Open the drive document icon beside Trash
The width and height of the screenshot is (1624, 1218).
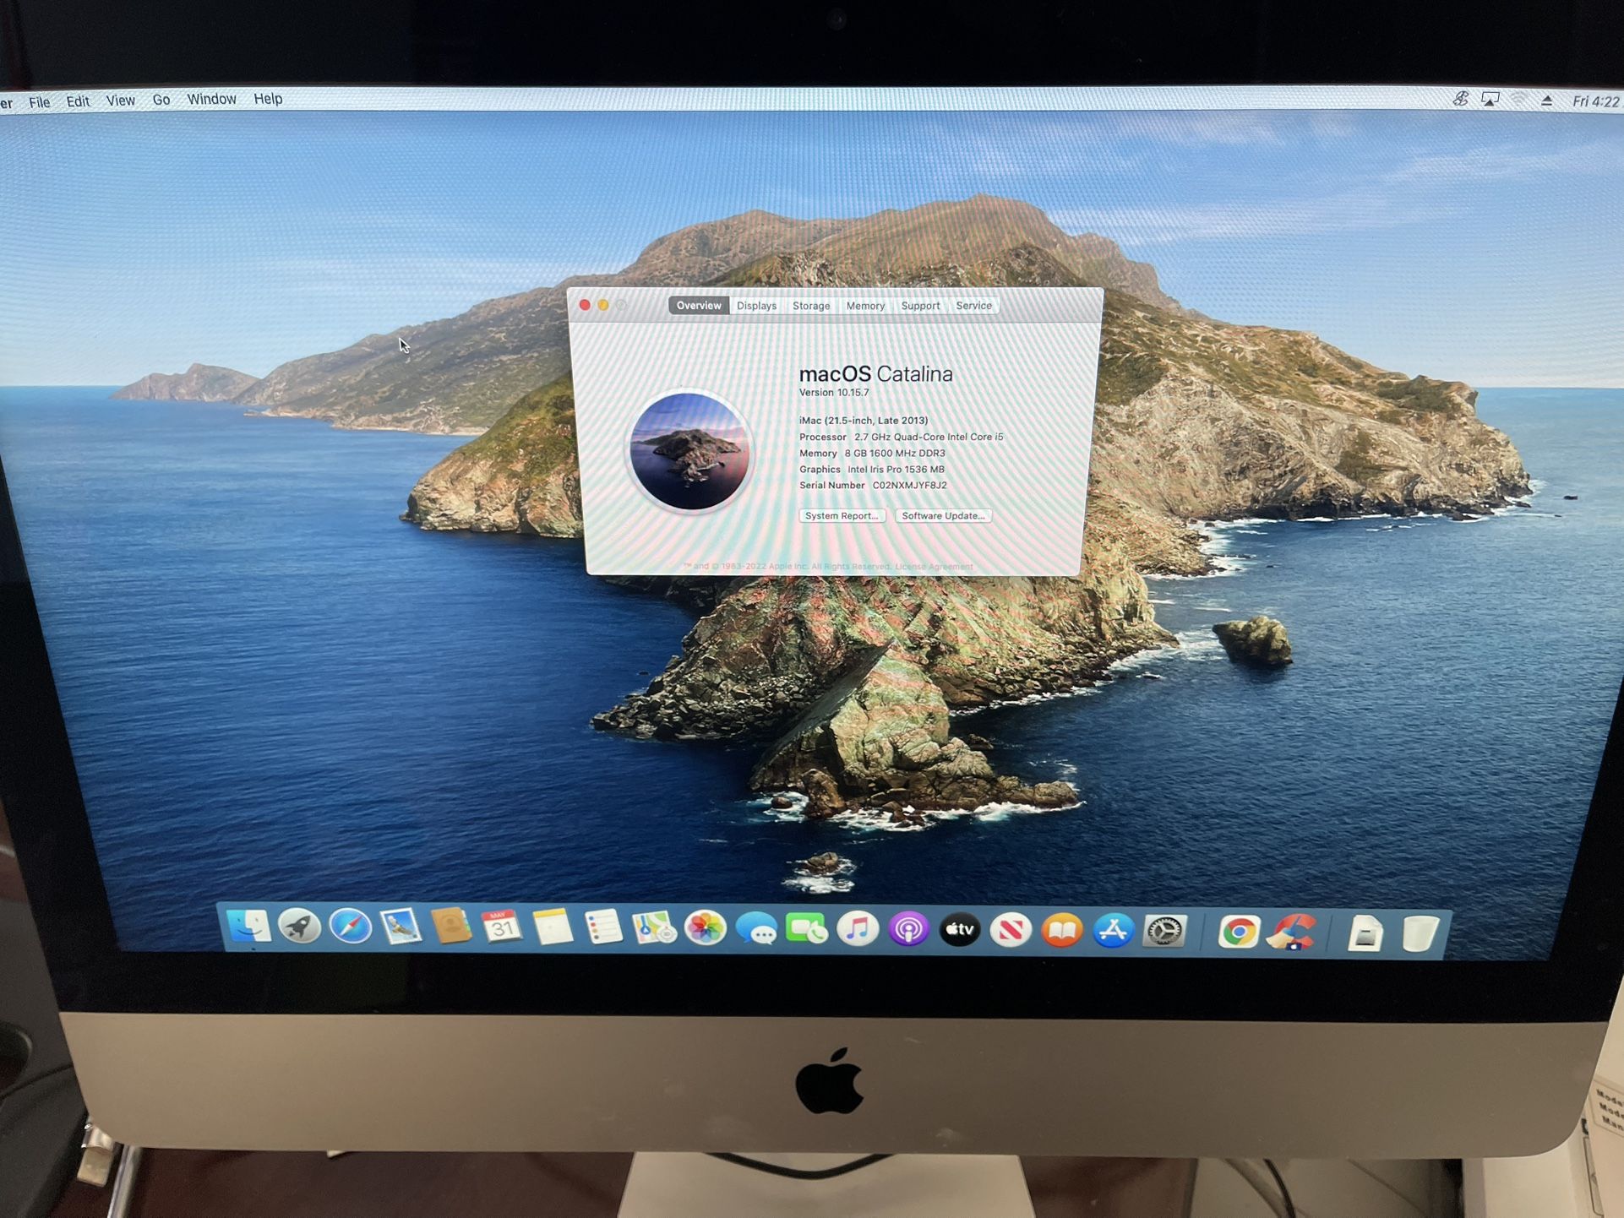1365,933
